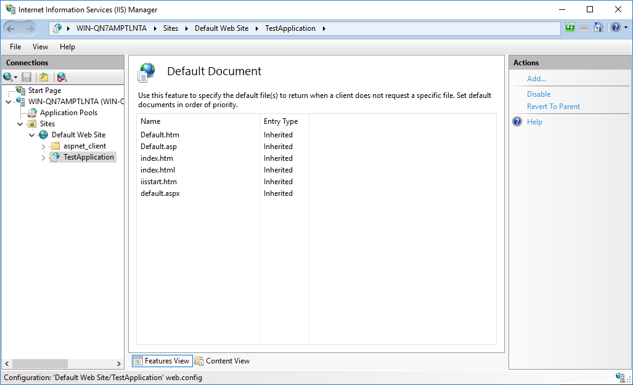Image resolution: width=633 pixels, height=385 pixels.
Task: Click the Save Current Connections icon
Action: pos(26,76)
